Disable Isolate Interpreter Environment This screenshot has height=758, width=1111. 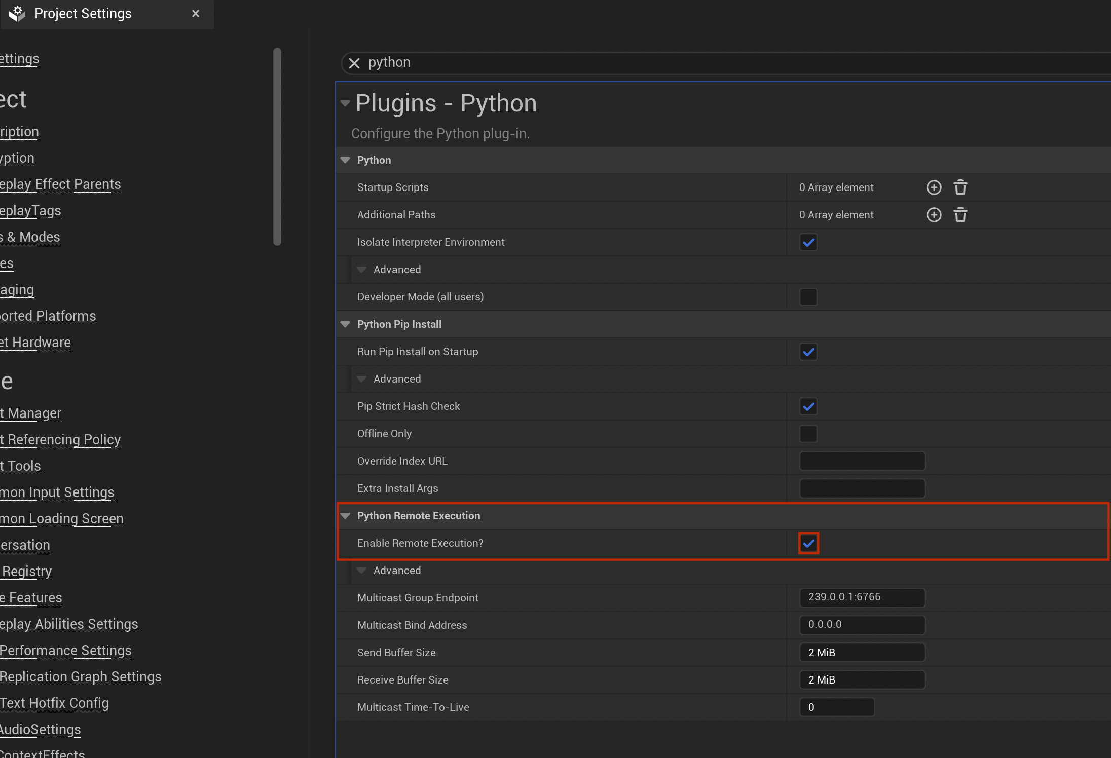(808, 242)
